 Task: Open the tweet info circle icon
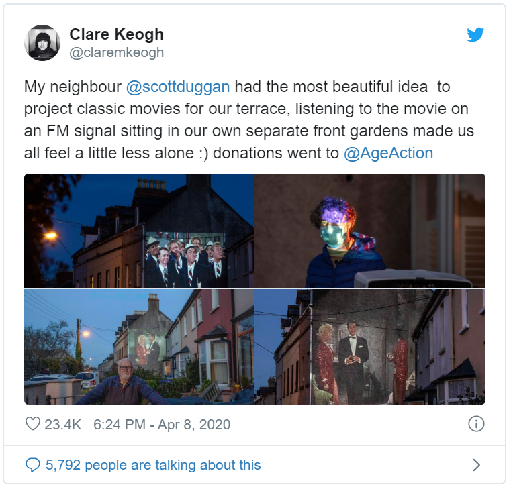476,424
